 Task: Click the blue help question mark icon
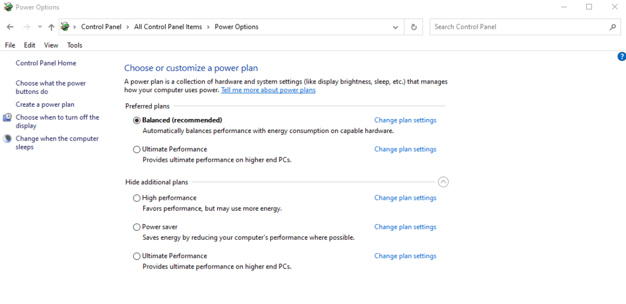[x=622, y=56]
